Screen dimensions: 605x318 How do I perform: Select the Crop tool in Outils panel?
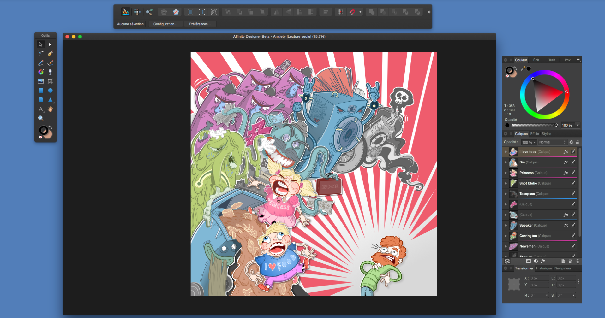(x=50, y=81)
